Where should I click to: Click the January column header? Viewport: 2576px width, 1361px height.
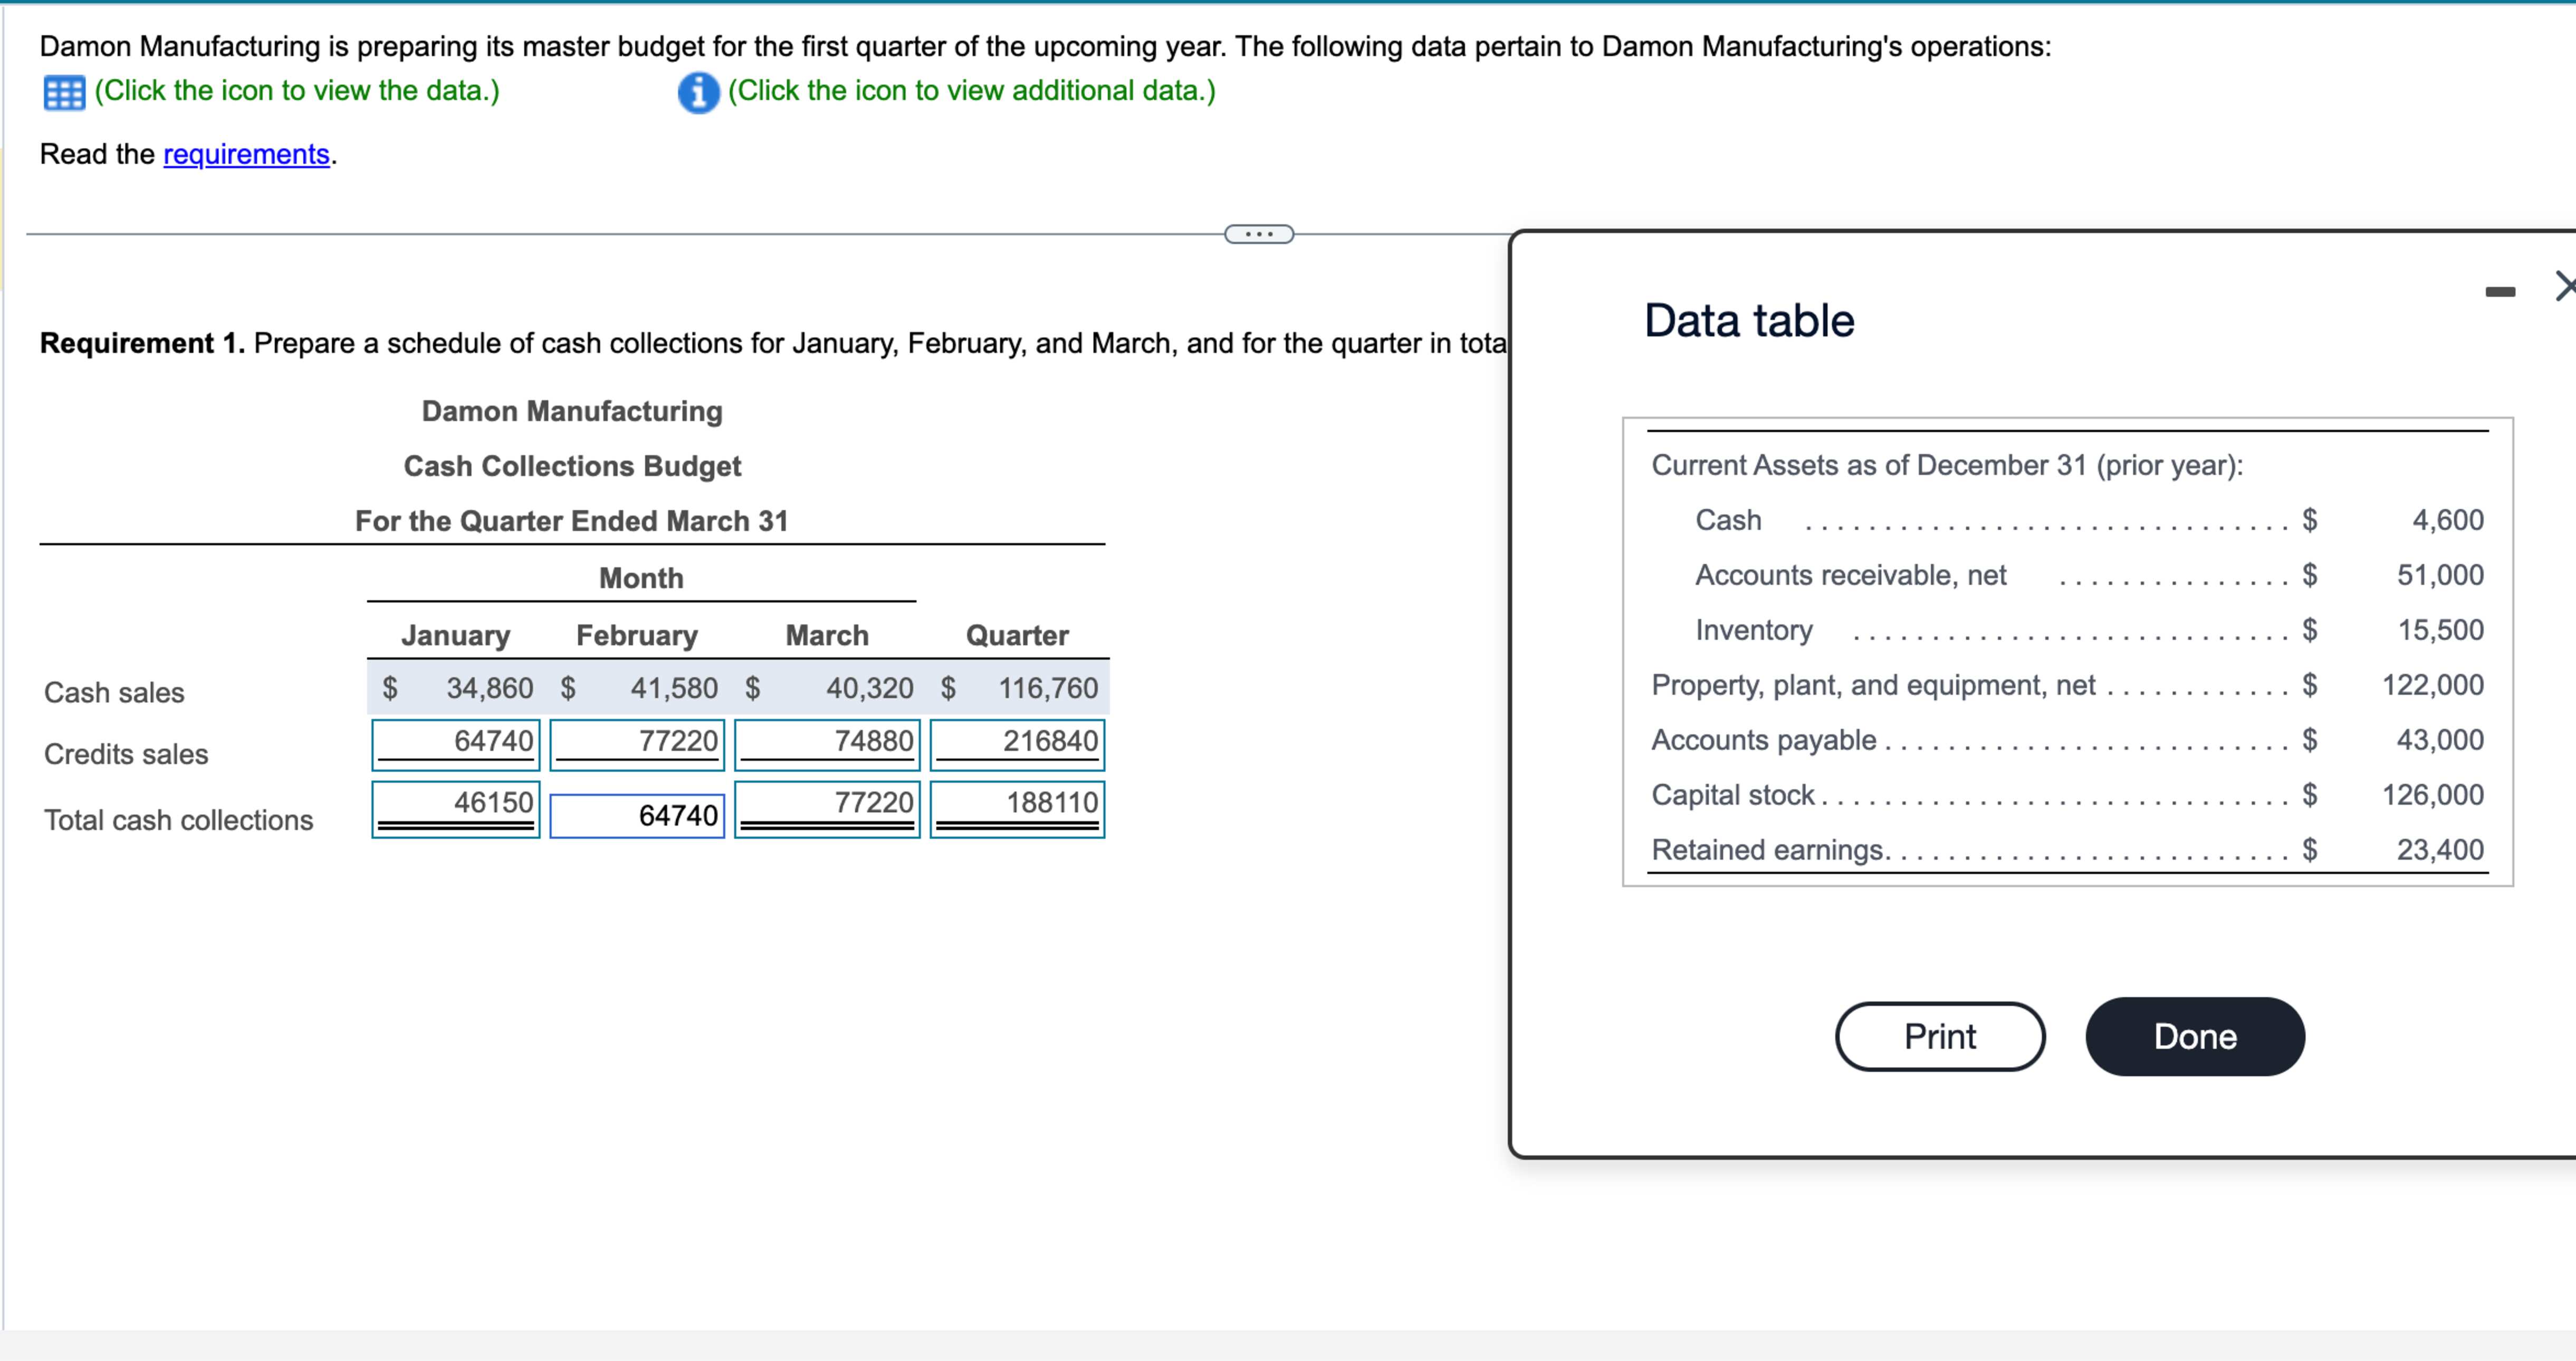(x=456, y=635)
